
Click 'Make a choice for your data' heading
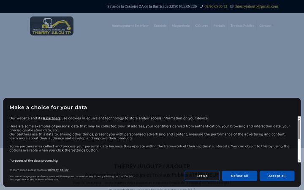click(48, 107)
